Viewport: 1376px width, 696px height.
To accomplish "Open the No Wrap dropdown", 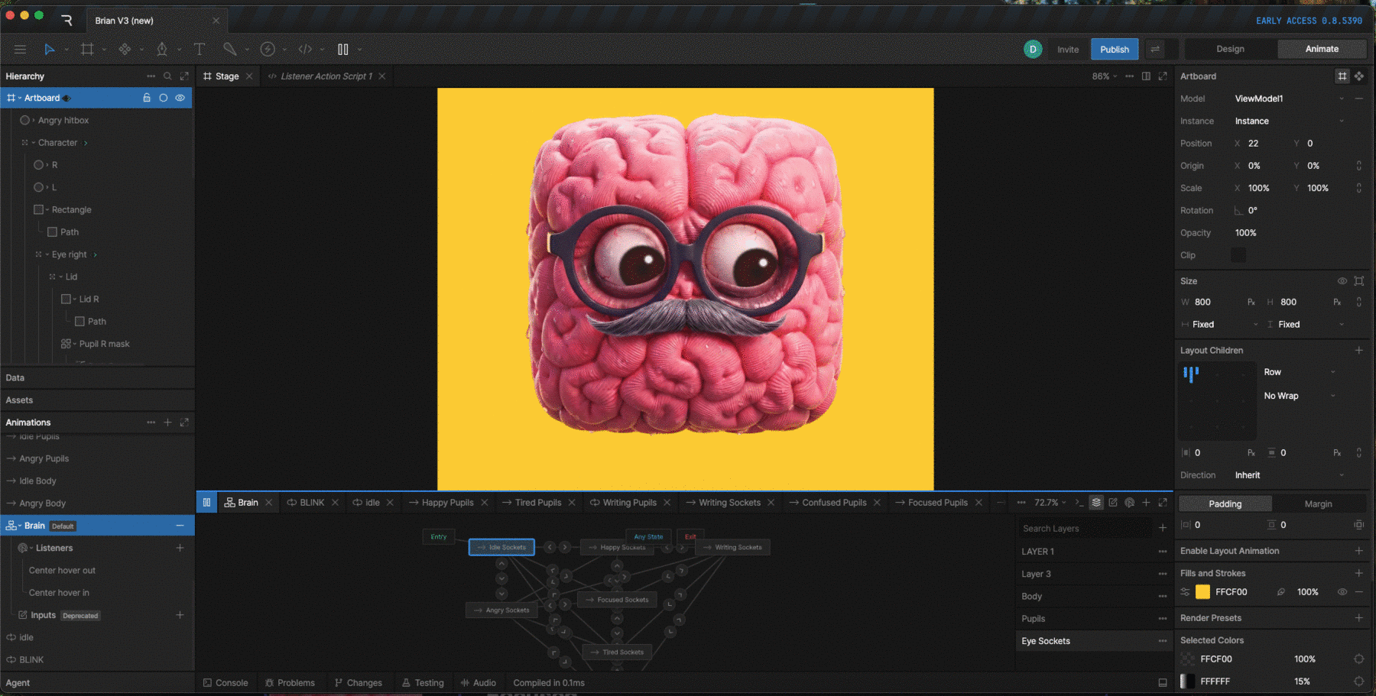I will 1300,396.
